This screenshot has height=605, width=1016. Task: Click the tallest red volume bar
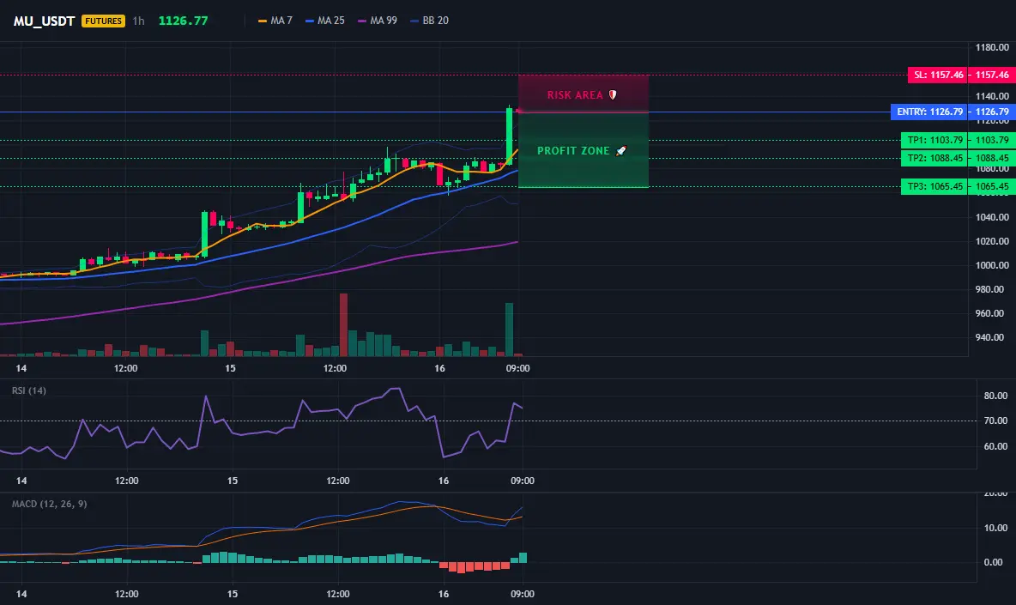[343, 325]
